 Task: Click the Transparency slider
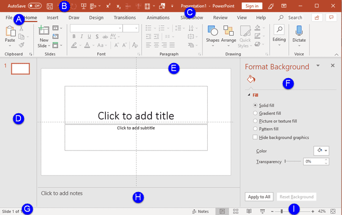293,161
